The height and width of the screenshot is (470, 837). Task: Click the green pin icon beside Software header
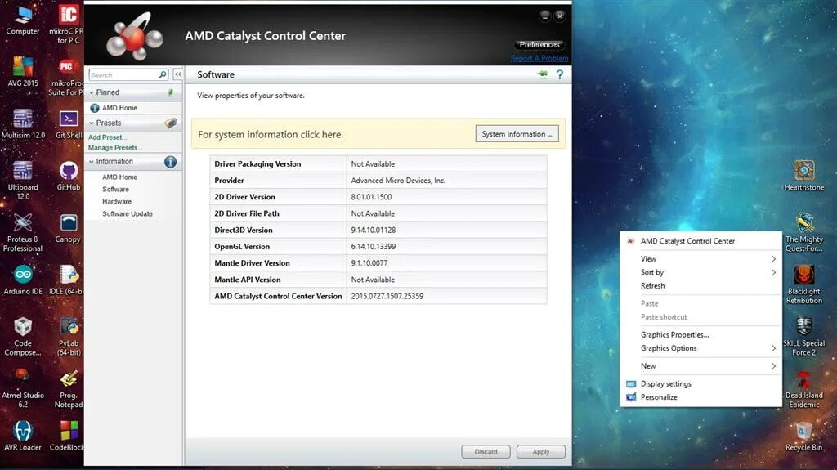pos(543,74)
